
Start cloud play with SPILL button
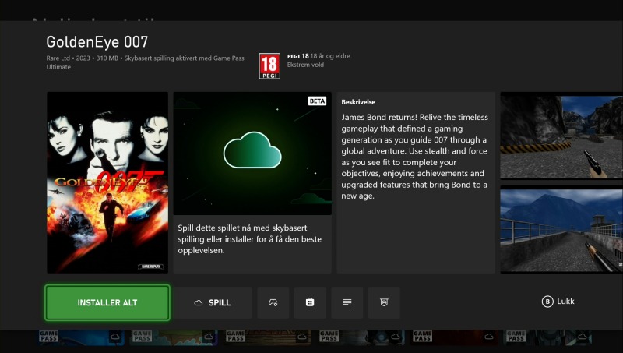213,302
